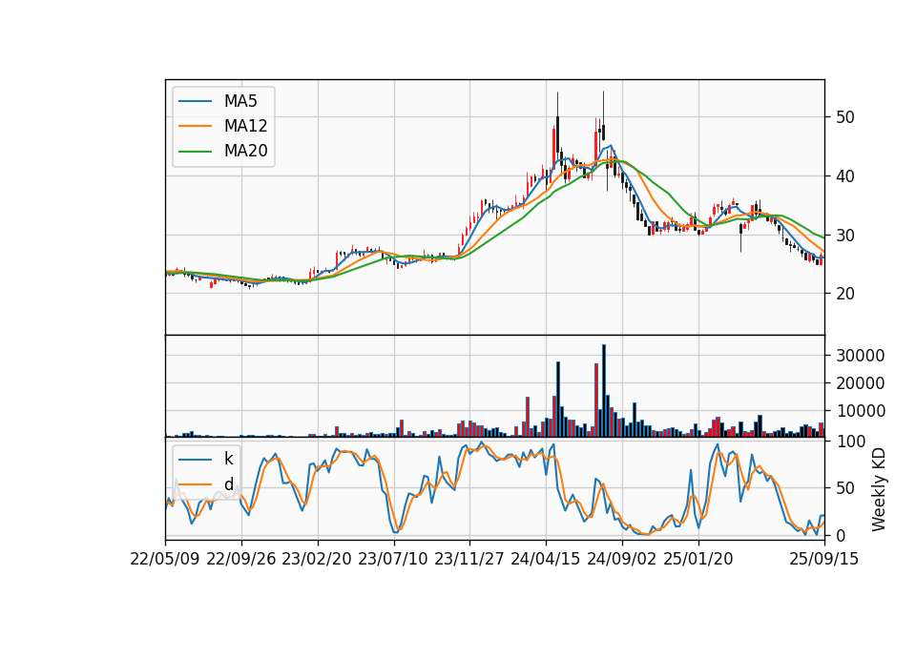Click the price axis value 20

[845, 294]
